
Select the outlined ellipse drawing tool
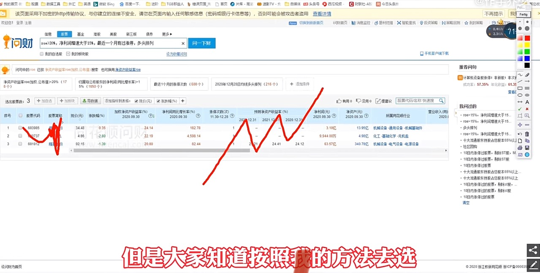[520, 95]
